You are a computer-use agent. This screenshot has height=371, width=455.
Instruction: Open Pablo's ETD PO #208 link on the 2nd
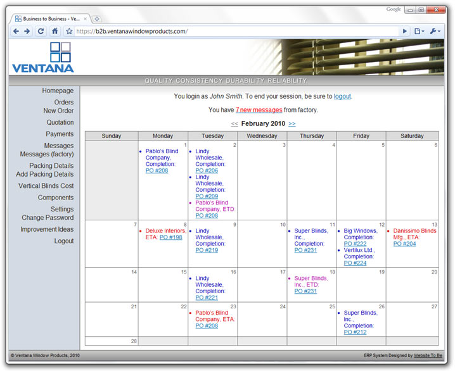pyautogui.click(x=207, y=216)
